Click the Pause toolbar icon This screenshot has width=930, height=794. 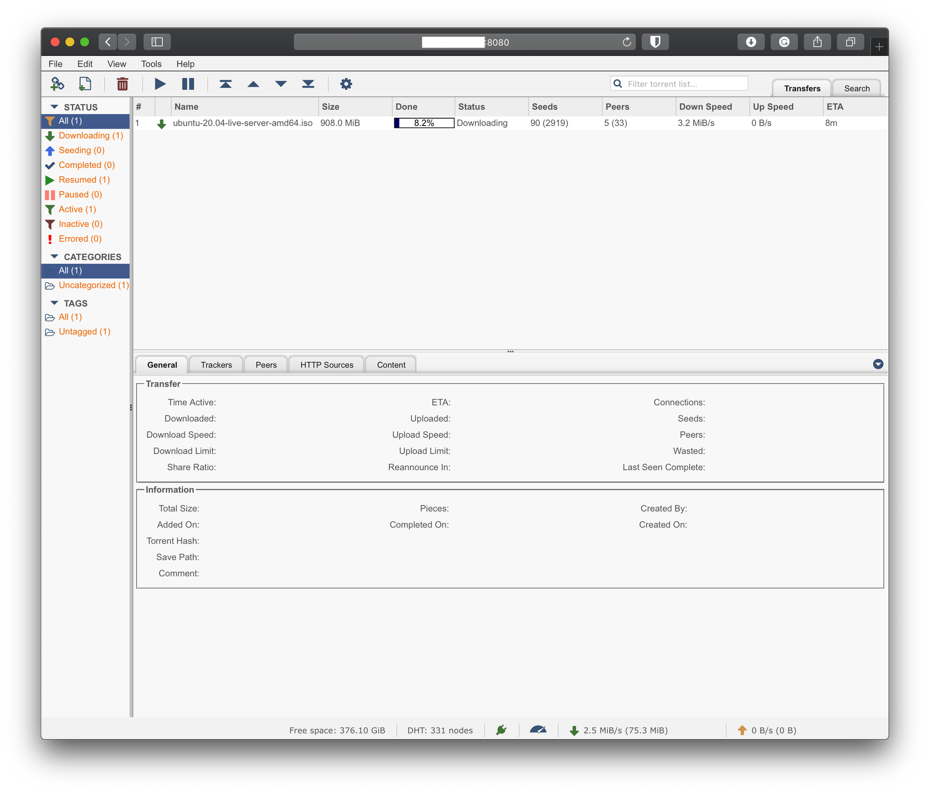pos(188,84)
